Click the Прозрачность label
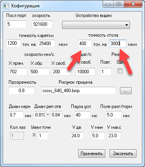 point(22,82)
